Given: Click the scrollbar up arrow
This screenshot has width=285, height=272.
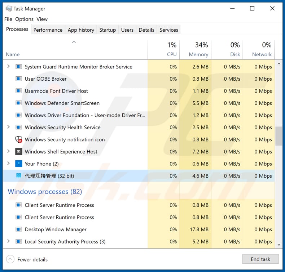Looking at the screenshot, I should [279, 64].
